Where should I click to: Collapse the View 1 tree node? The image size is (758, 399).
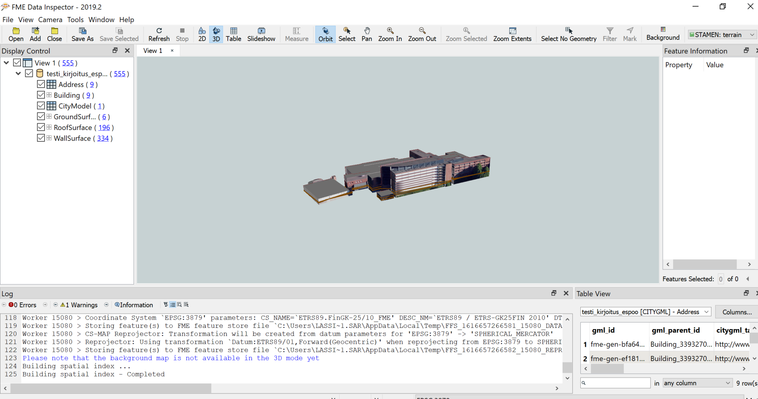6,63
